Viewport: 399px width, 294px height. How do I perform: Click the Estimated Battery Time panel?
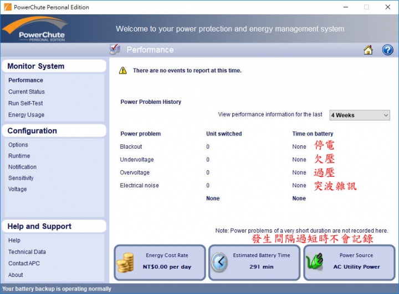click(x=254, y=262)
